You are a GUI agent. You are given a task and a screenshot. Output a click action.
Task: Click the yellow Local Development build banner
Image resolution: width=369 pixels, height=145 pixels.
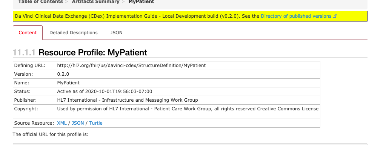coord(190,16)
